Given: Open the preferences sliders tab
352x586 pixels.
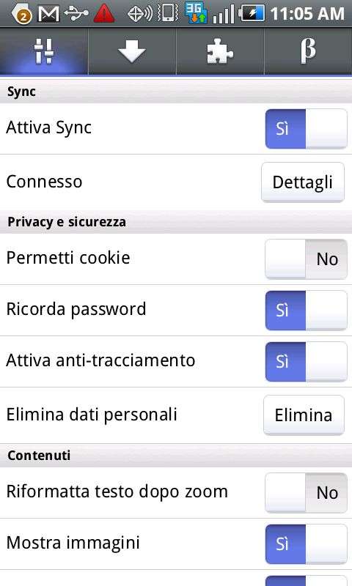Looking at the screenshot, I should pos(44,51).
